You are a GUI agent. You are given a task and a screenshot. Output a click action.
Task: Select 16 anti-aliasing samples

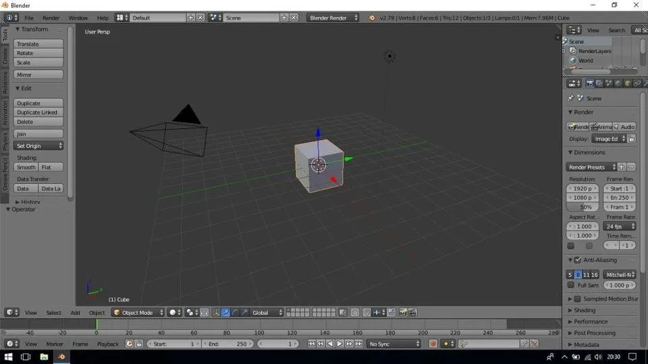coord(594,274)
